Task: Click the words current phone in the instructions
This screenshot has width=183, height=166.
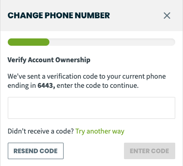Action: 144,76
